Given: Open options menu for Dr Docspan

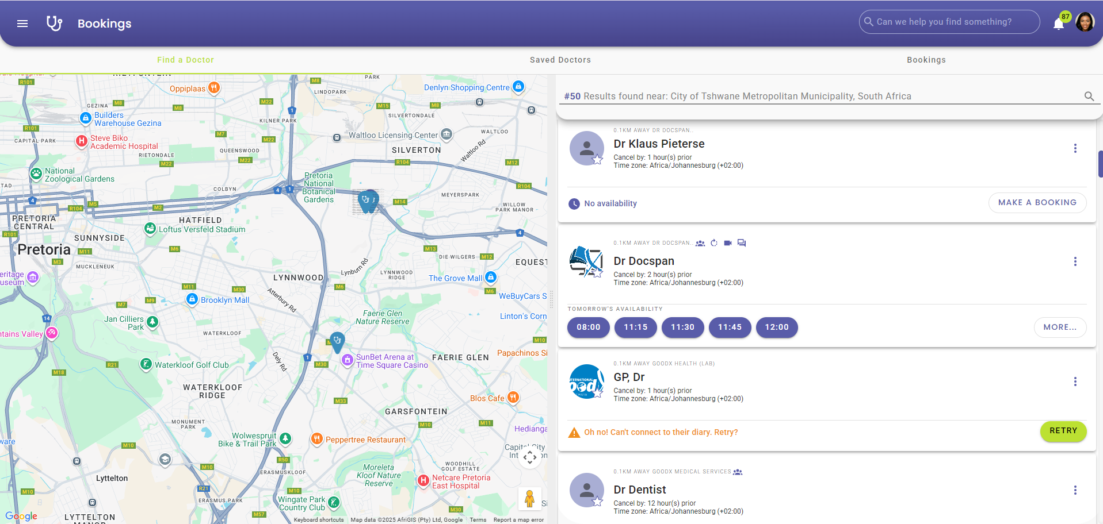Looking at the screenshot, I should pyautogui.click(x=1075, y=261).
